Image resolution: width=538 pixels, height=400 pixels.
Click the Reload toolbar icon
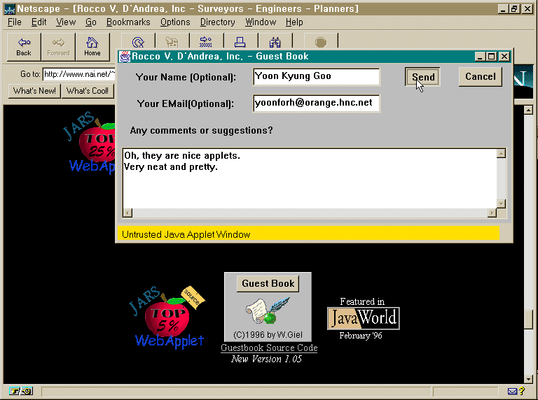click(138, 42)
